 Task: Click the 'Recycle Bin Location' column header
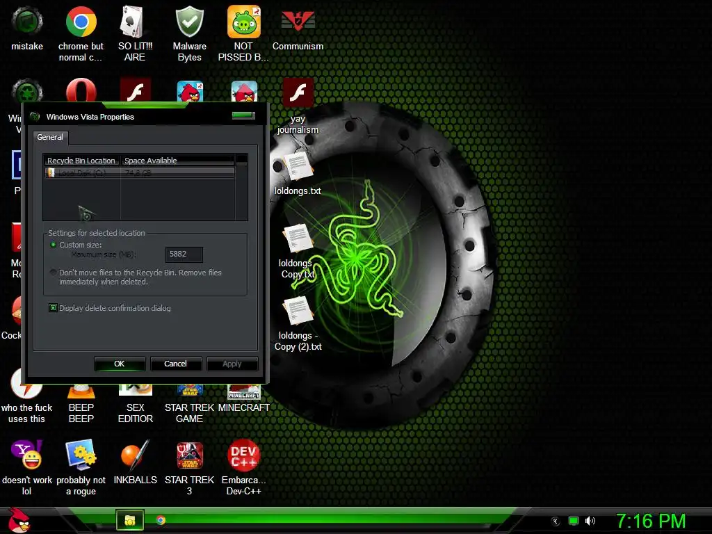point(81,161)
